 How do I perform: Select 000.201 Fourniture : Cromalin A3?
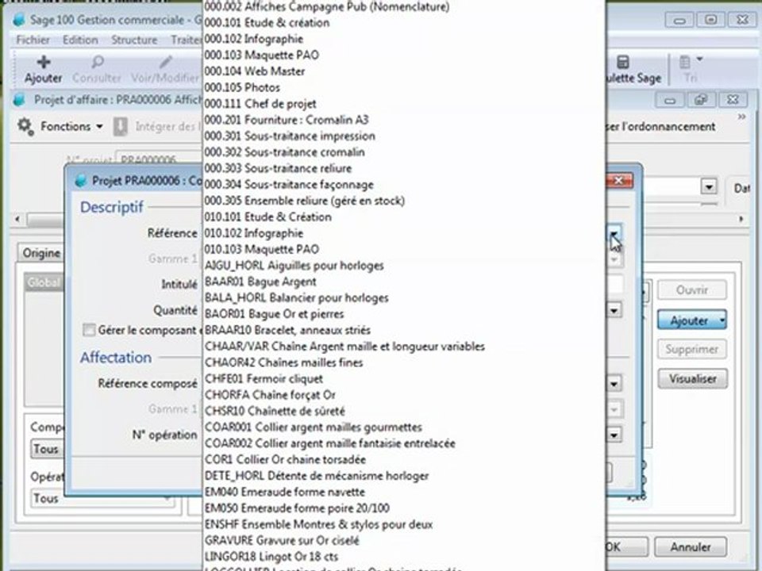tap(287, 120)
